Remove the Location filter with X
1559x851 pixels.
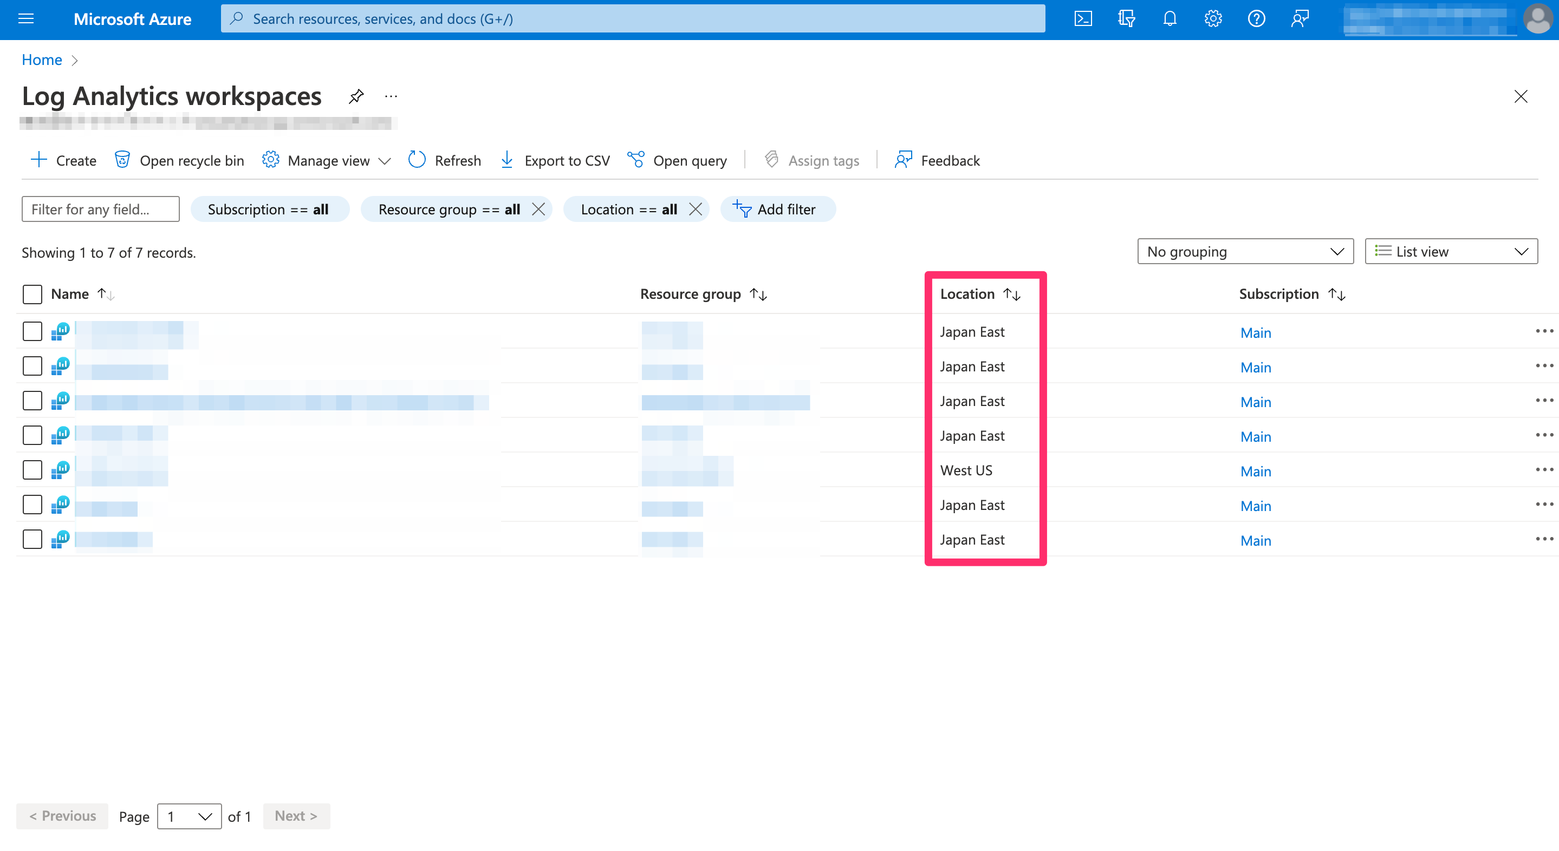pyautogui.click(x=696, y=210)
